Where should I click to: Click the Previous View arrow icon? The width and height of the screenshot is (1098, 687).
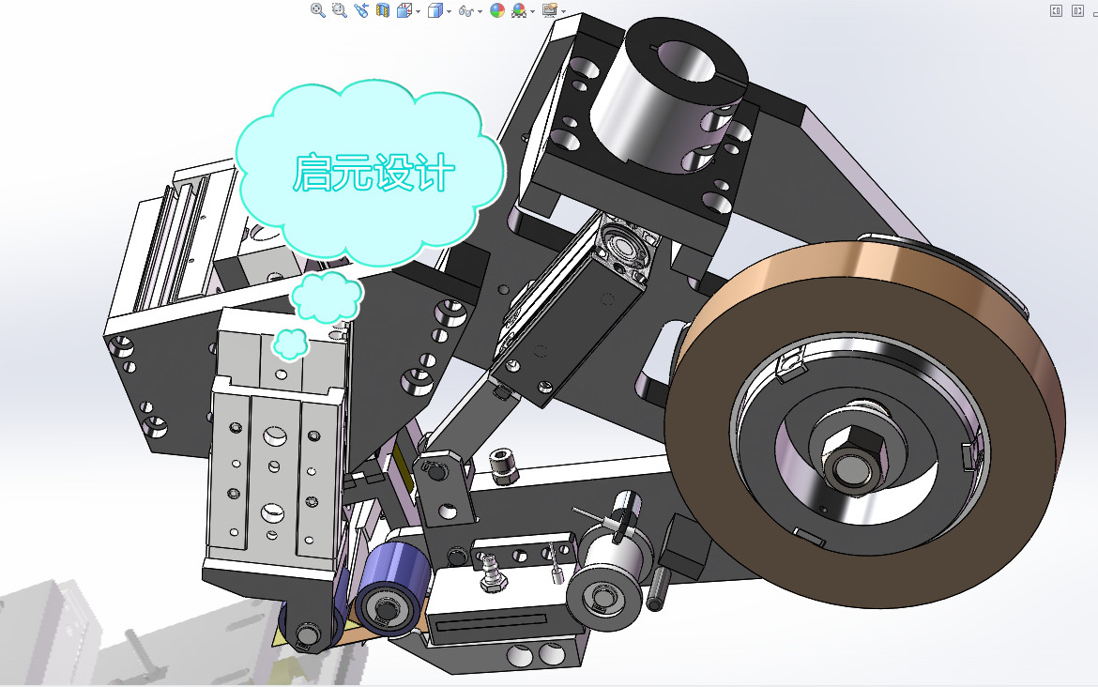coord(361,9)
